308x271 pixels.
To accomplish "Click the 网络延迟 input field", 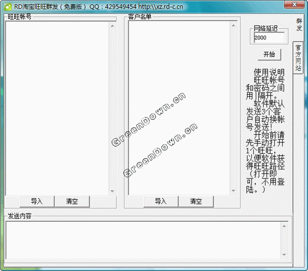I will 269,38.
